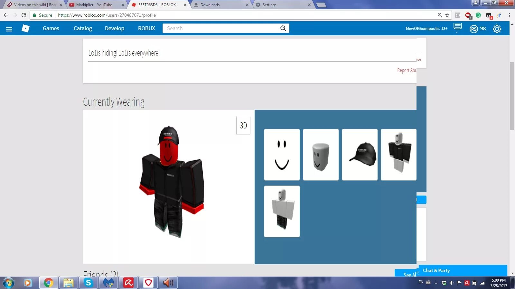
Task: Open a new browser tab
Action: click(321, 5)
